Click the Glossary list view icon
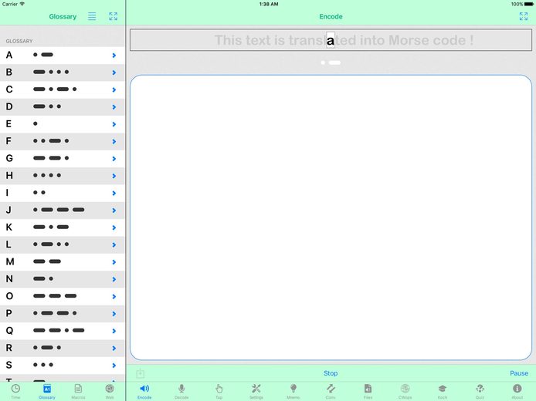536x401 pixels. coord(92,16)
